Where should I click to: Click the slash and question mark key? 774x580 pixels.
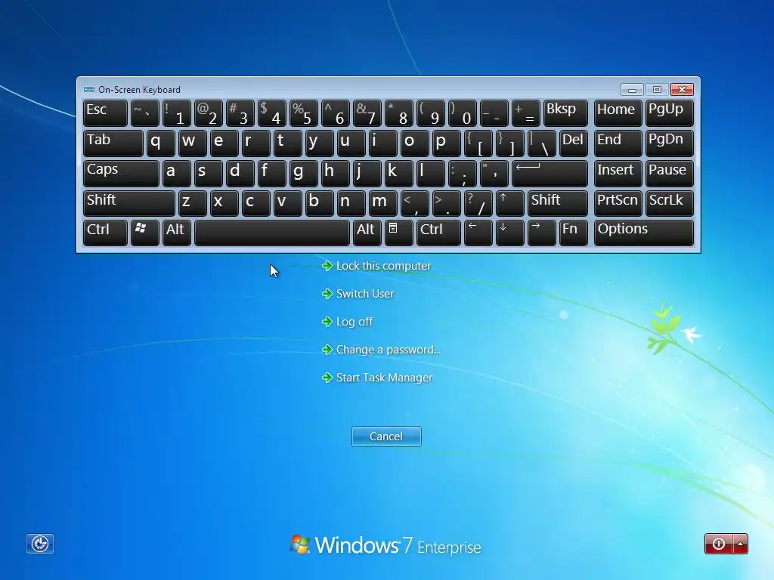click(x=478, y=203)
